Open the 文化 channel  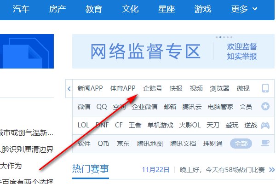(x=130, y=9)
